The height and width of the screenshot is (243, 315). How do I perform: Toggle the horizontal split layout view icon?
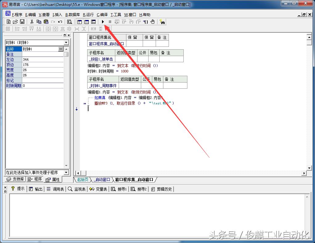click(86, 22)
